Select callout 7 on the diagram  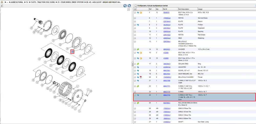click(71, 77)
